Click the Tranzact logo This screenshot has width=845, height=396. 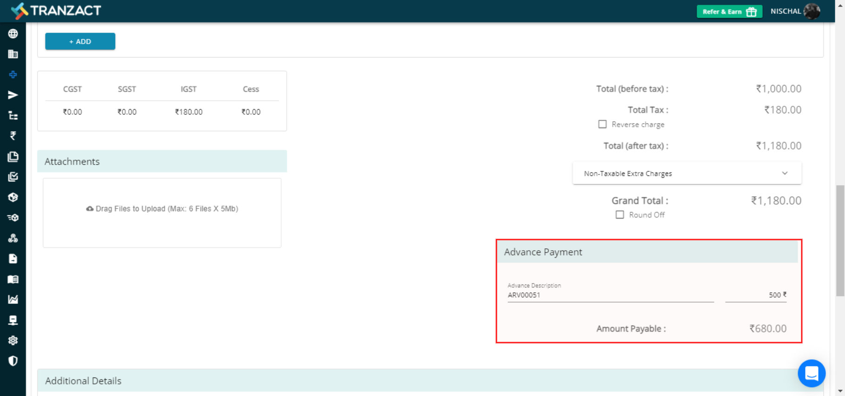pos(56,10)
